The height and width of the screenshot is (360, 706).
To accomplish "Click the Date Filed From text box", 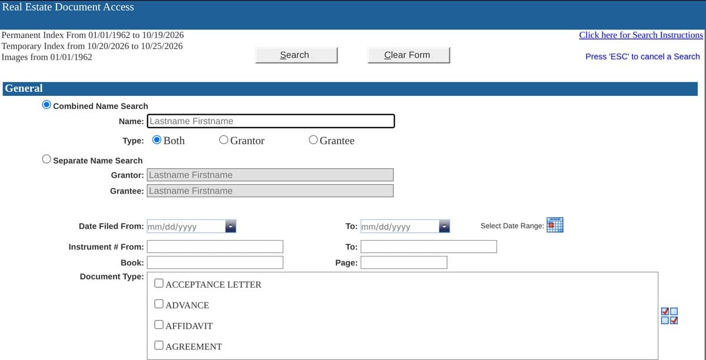I will pos(185,226).
